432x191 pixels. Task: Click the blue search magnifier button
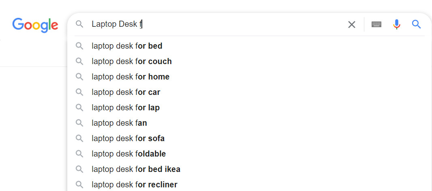coord(416,24)
